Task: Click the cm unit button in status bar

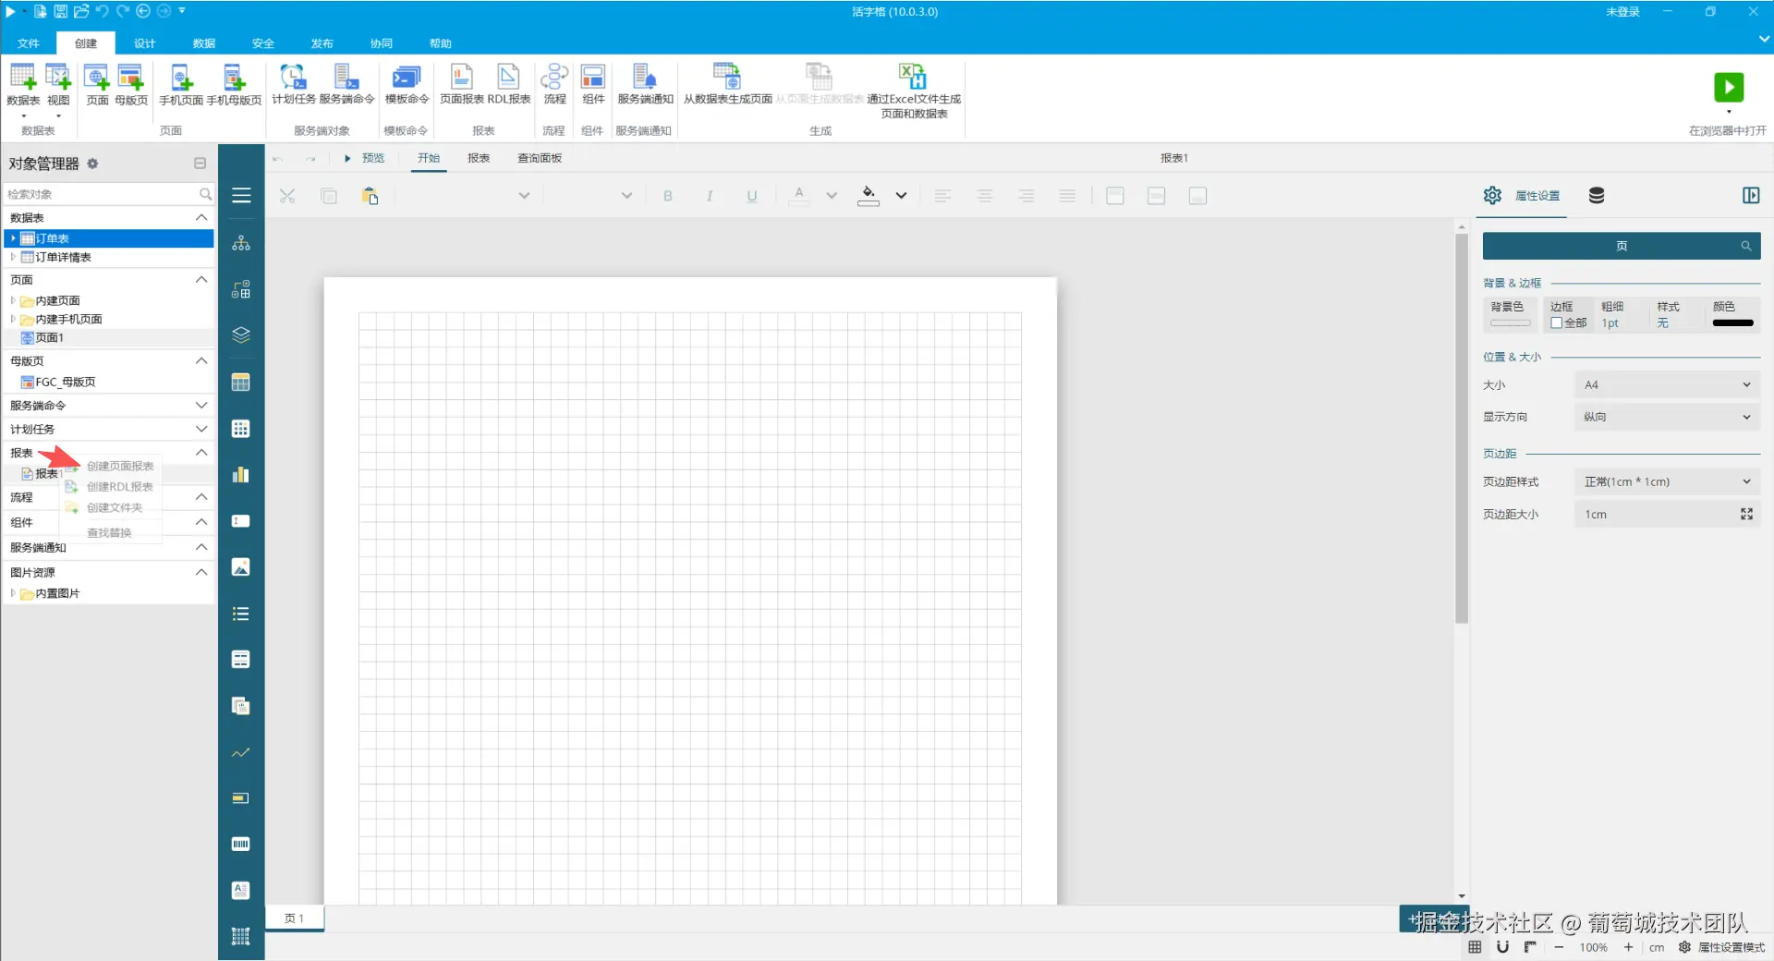Action: (x=1657, y=947)
